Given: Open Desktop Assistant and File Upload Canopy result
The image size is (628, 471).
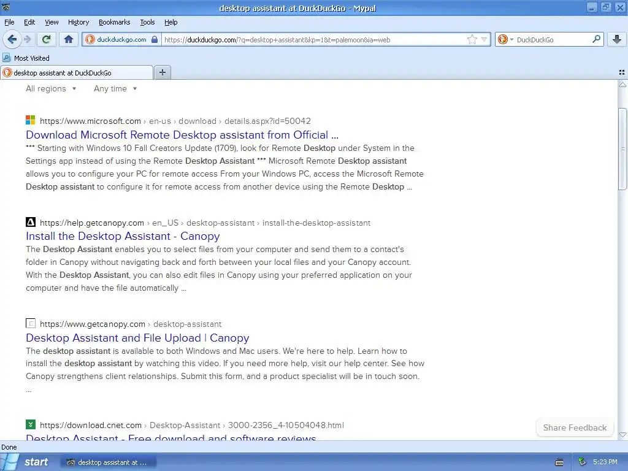Looking at the screenshot, I should (x=137, y=338).
